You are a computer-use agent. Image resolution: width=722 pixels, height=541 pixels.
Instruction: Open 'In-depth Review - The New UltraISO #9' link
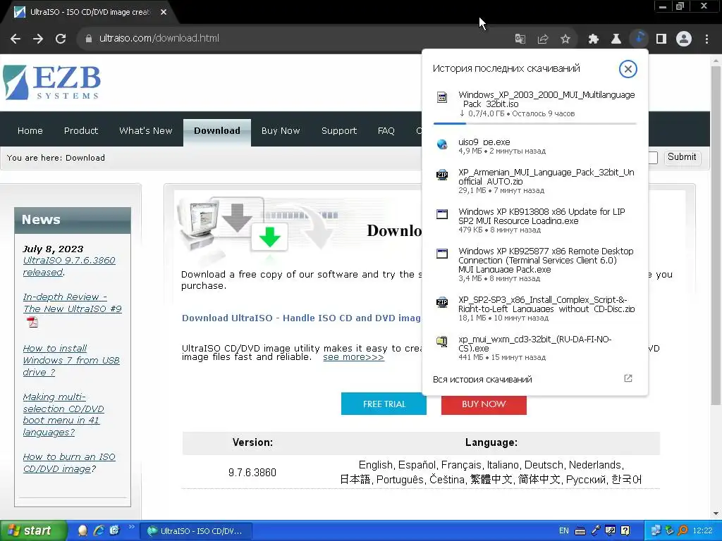(73, 303)
